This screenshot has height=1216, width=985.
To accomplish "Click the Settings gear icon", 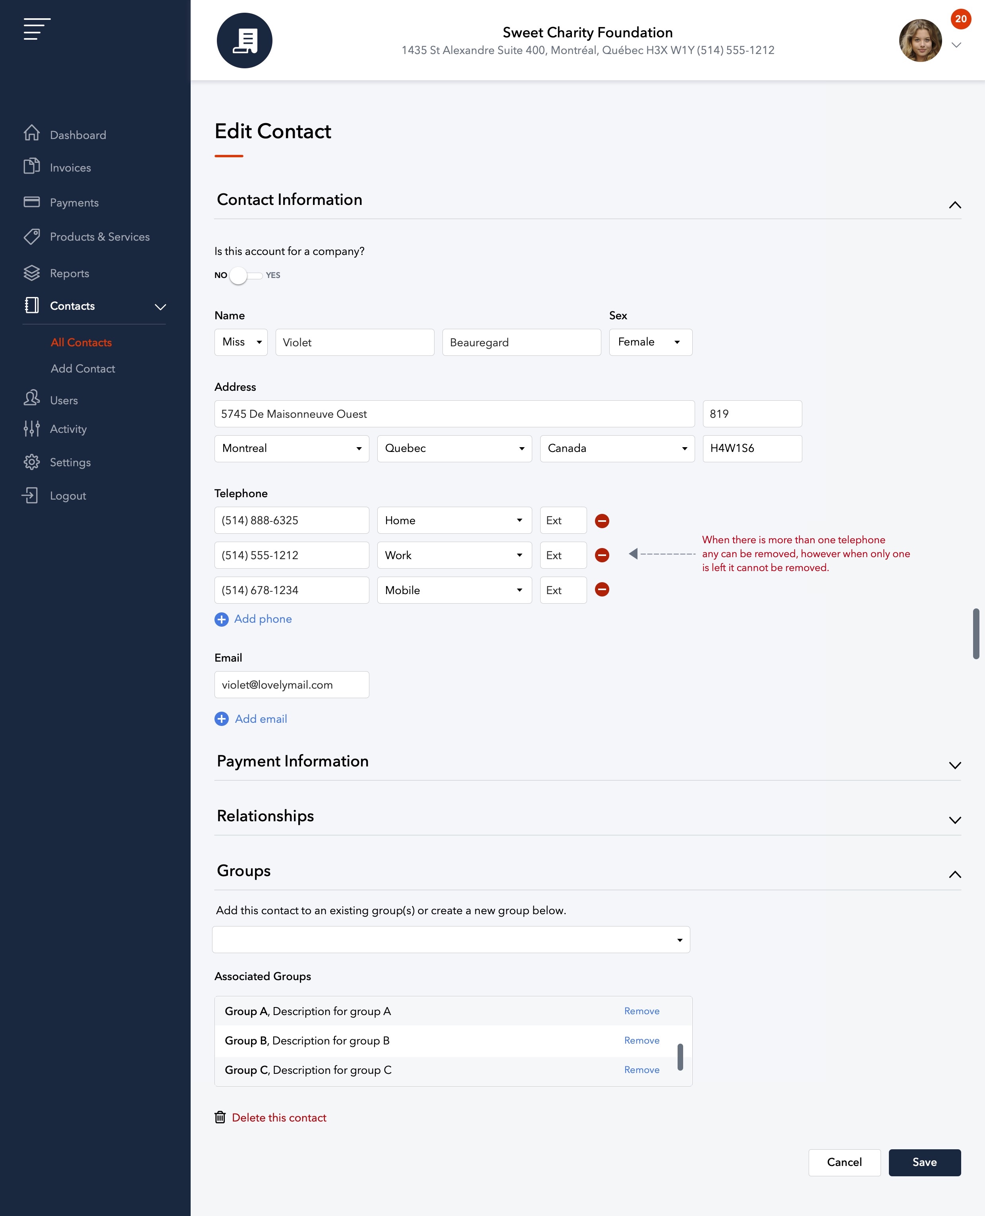I will (x=32, y=462).
